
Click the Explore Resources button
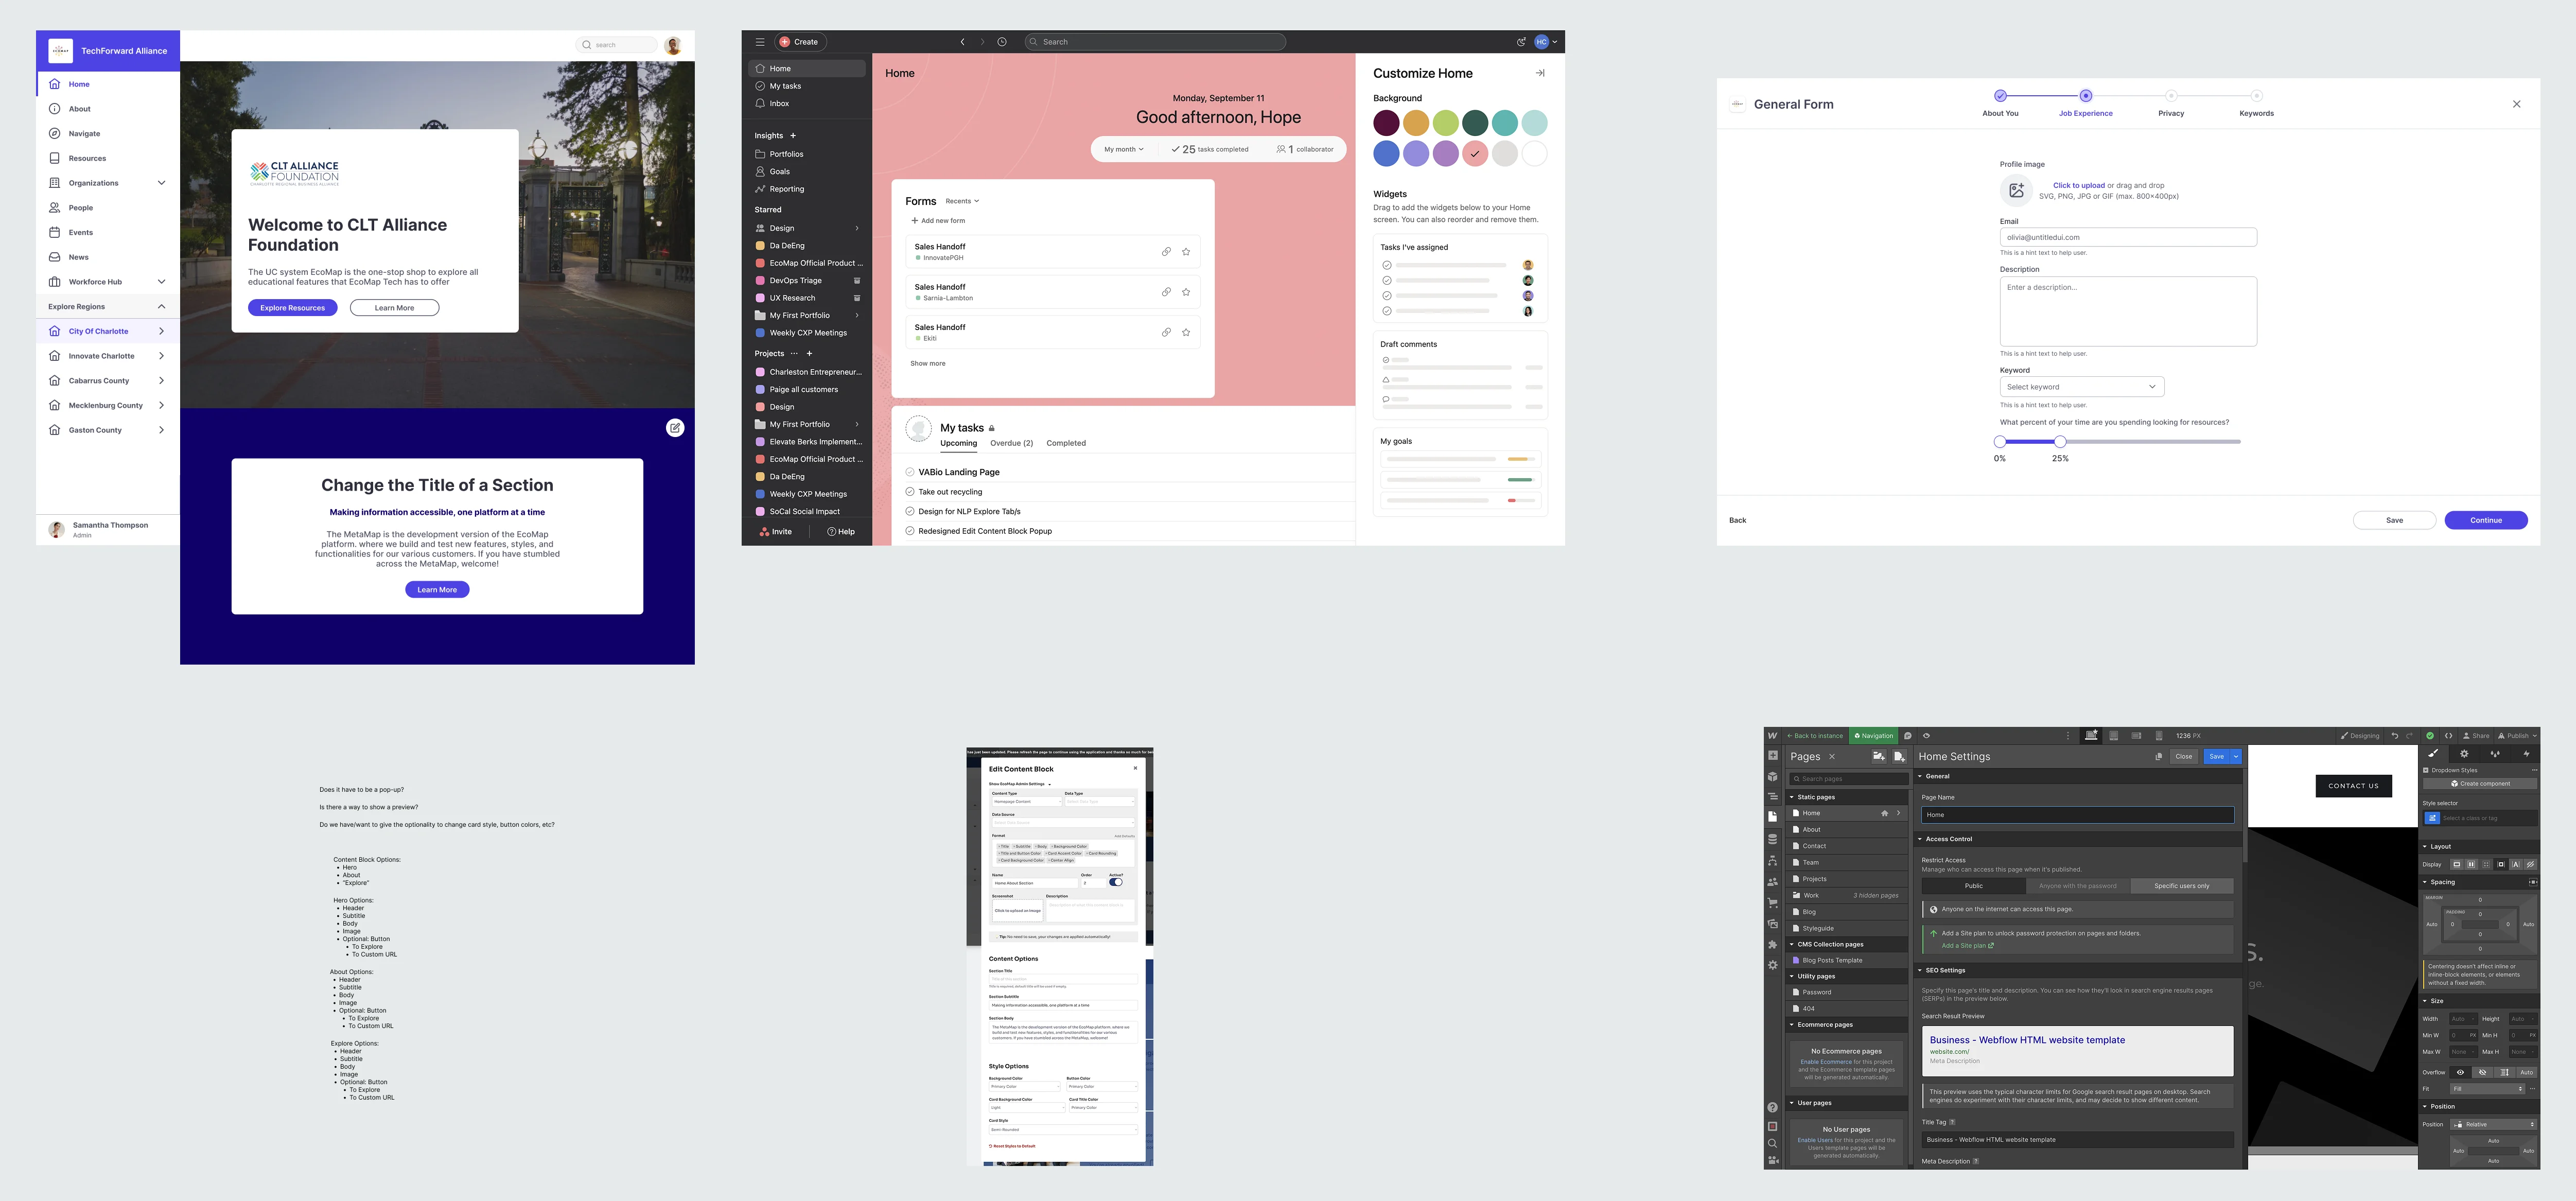293,308
